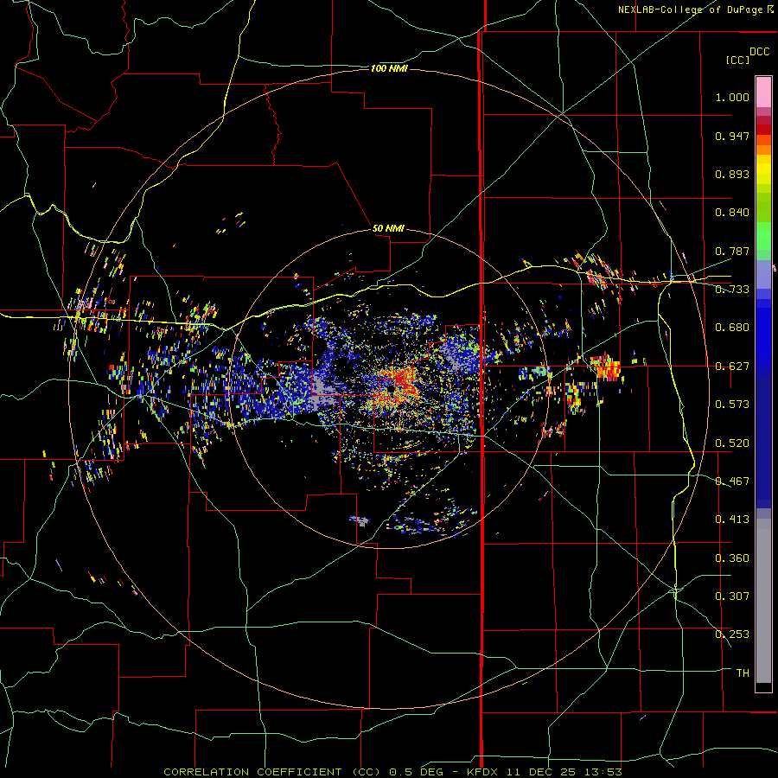
Task: Select the 0.307 legend value
Action: point(732,596)
